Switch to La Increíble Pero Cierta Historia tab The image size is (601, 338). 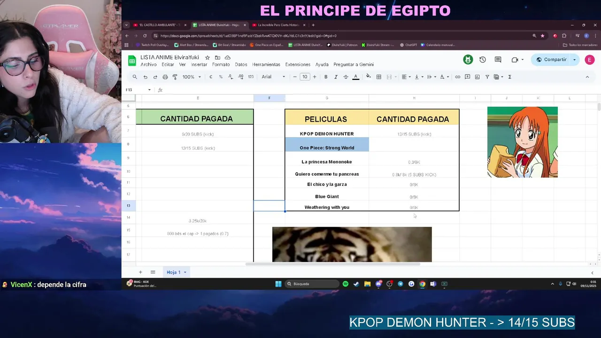click(x=277, y=25)
